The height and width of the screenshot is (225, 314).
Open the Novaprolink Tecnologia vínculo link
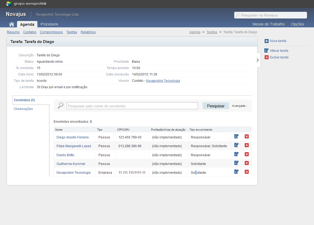point(163,81)
